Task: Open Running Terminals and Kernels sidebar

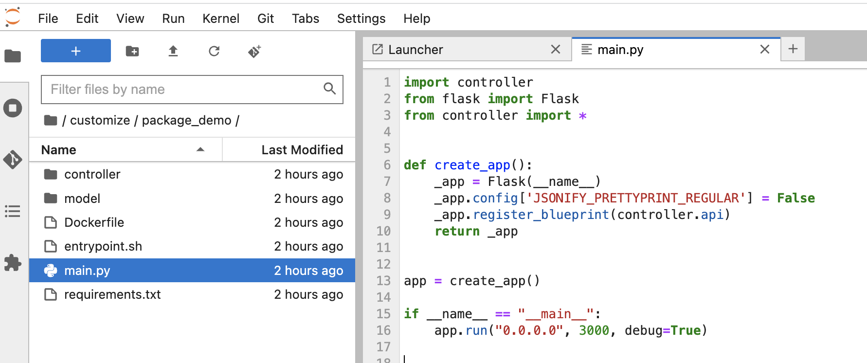Action: coord(13,108)
